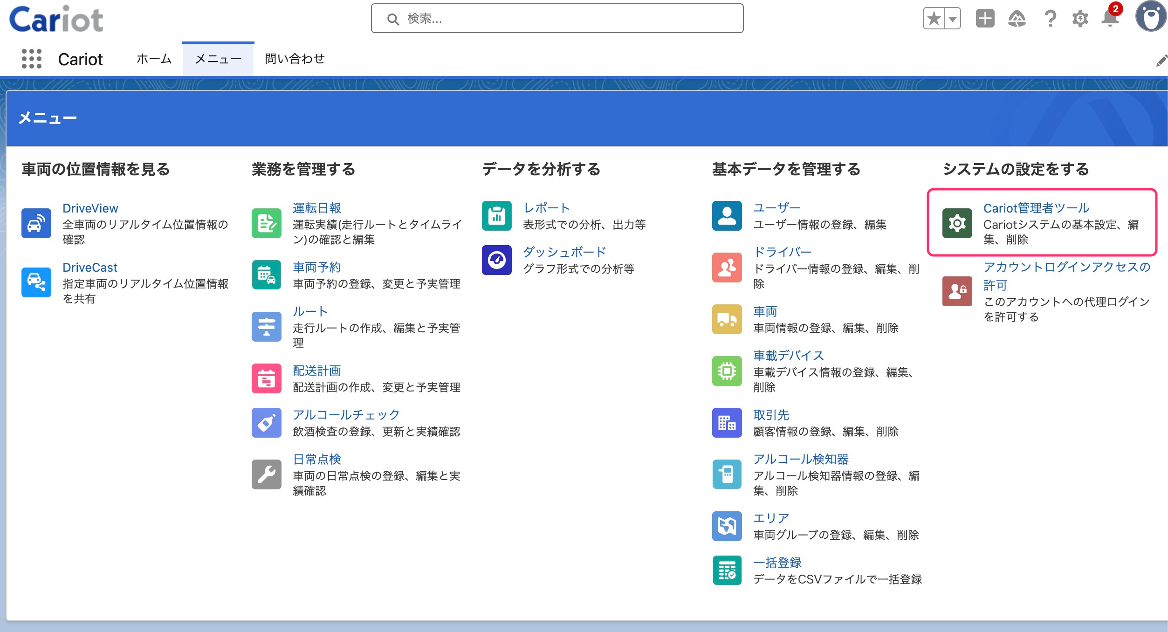This screenshot has height=632, width=1168.
Task: Open the 車両予約 link
Action: point(317,268)
